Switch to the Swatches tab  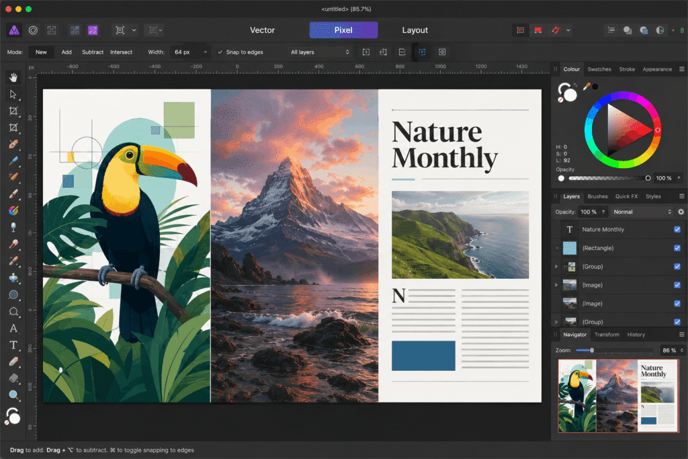tap(599, 69)
